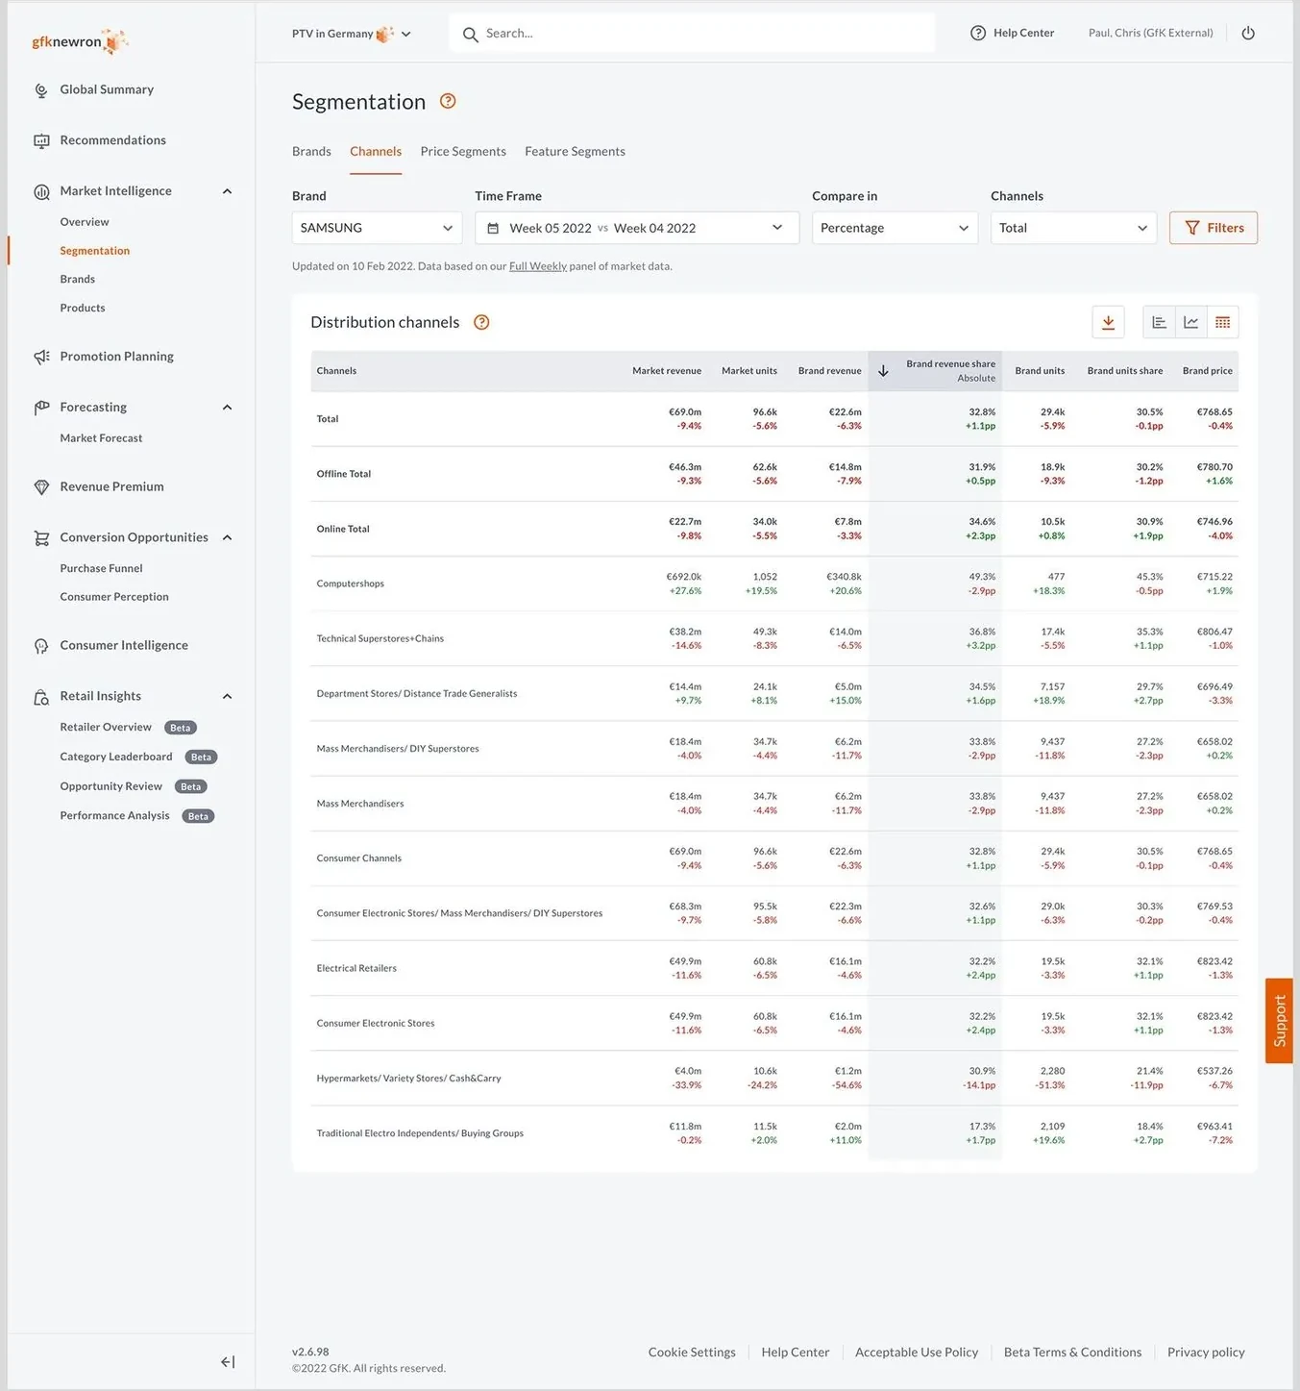Open Cookie Settings in the footer
1300x1391 pixels.
(692, 1353)
